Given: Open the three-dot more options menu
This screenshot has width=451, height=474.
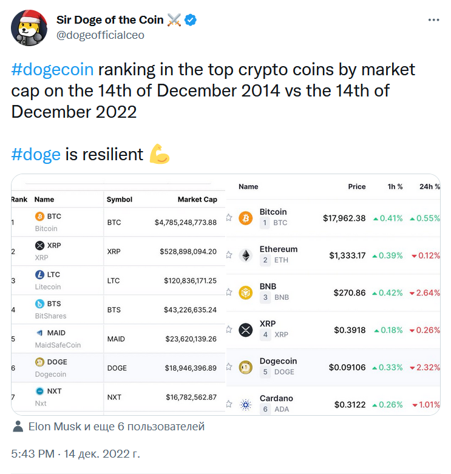Looking at the screenshot, I should pos(433,20).
